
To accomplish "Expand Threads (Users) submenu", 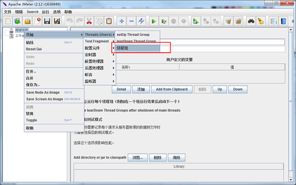I will click(x=99, y=35).
